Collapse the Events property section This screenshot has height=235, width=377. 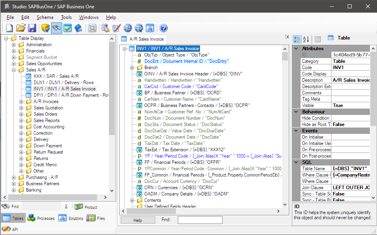click(x=296, y=131)
